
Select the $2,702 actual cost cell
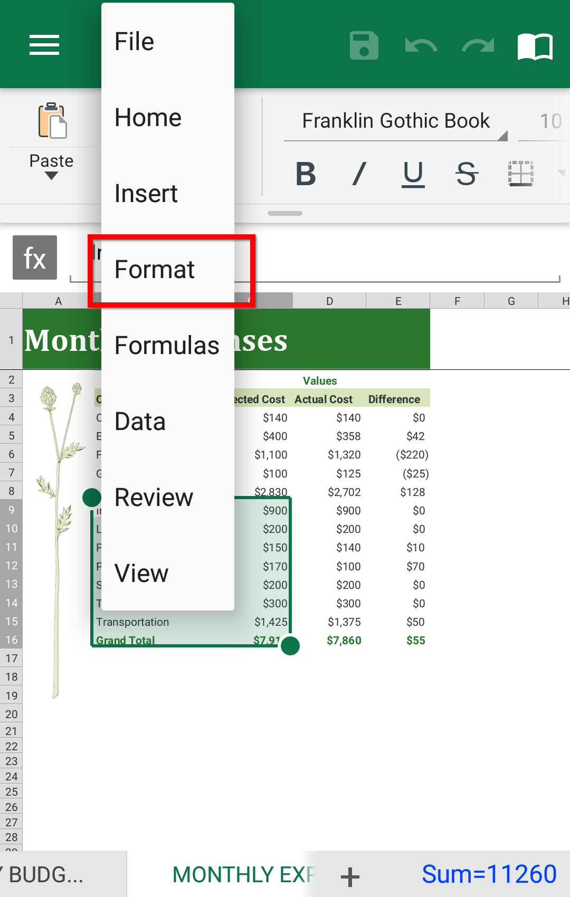(344, 492)
